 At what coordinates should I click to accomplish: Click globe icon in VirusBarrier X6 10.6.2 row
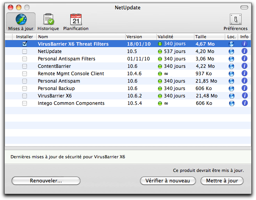(x=232, y=96)
